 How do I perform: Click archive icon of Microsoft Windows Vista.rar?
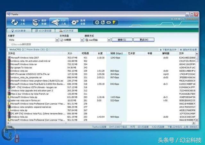coord(9,64)
